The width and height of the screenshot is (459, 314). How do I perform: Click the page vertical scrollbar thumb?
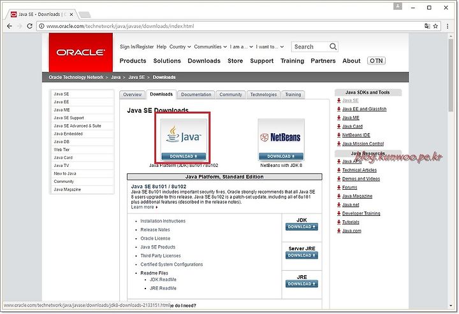click(451, 75)
